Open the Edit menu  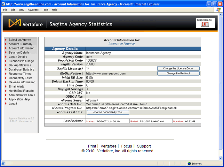click(13, 10)
